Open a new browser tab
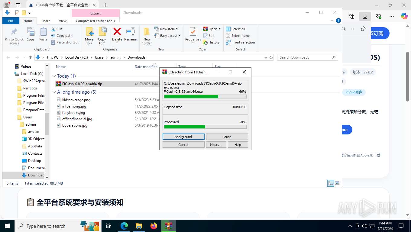The image size is (411, 232). [105, 5]
